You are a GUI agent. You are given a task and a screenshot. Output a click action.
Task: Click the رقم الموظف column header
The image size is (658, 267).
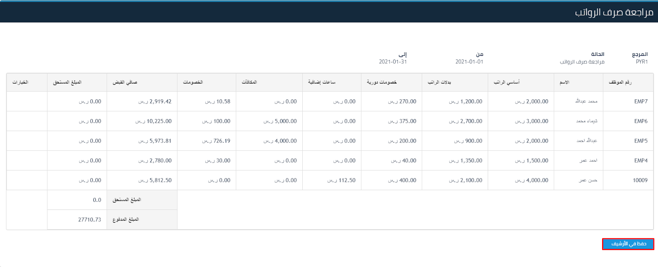(620, 83)
